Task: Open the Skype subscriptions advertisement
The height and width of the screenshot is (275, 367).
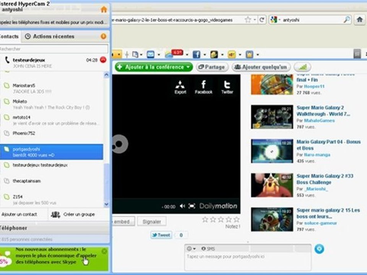Action: click(54, 259)
